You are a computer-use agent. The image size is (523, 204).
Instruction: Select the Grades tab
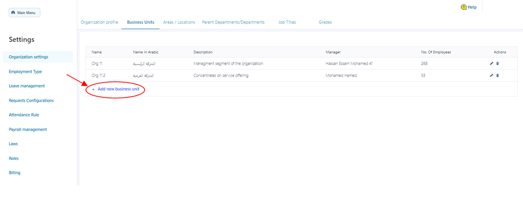325,22
